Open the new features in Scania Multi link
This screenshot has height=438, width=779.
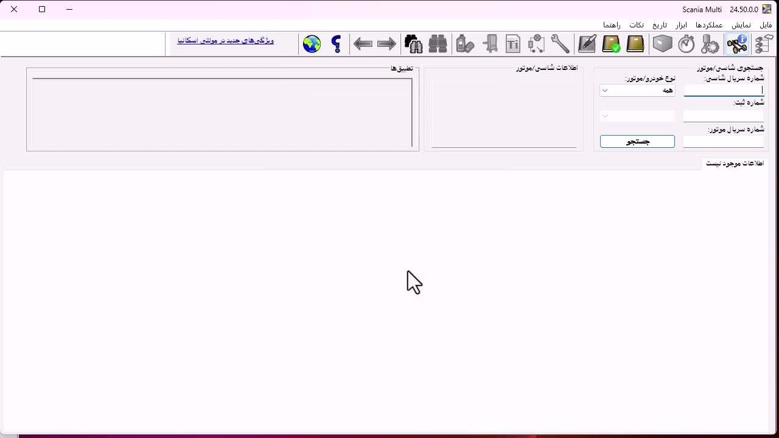[225, 41]
